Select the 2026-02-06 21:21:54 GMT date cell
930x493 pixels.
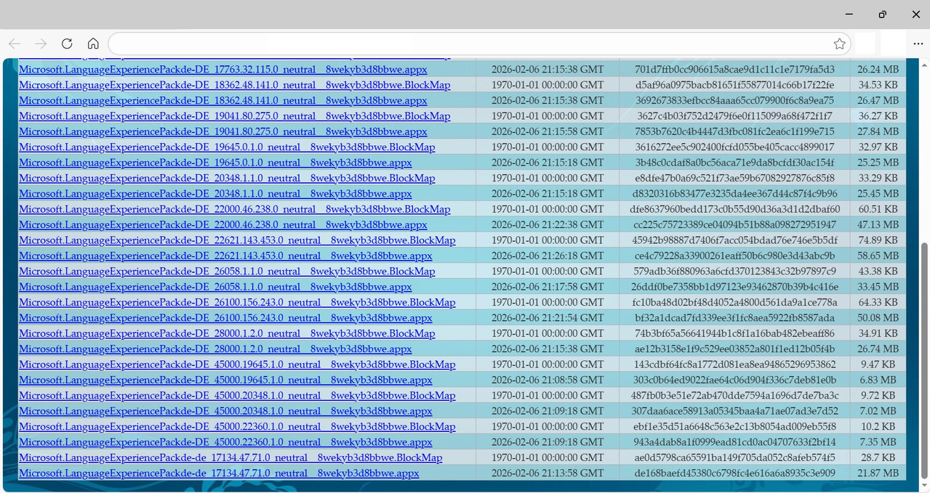pyautogui.click(x=548, y=318)
